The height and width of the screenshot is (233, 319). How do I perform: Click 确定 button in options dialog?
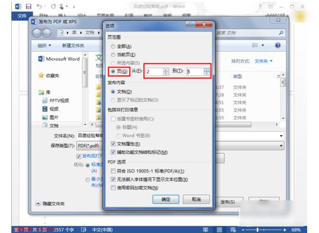point(166,199)
